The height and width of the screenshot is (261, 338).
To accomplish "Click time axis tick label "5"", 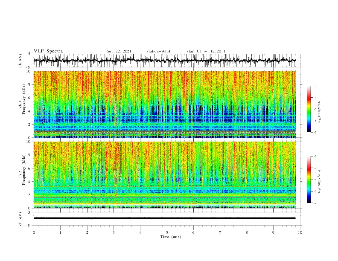I will pyautogui.click(x=167, y=232).
